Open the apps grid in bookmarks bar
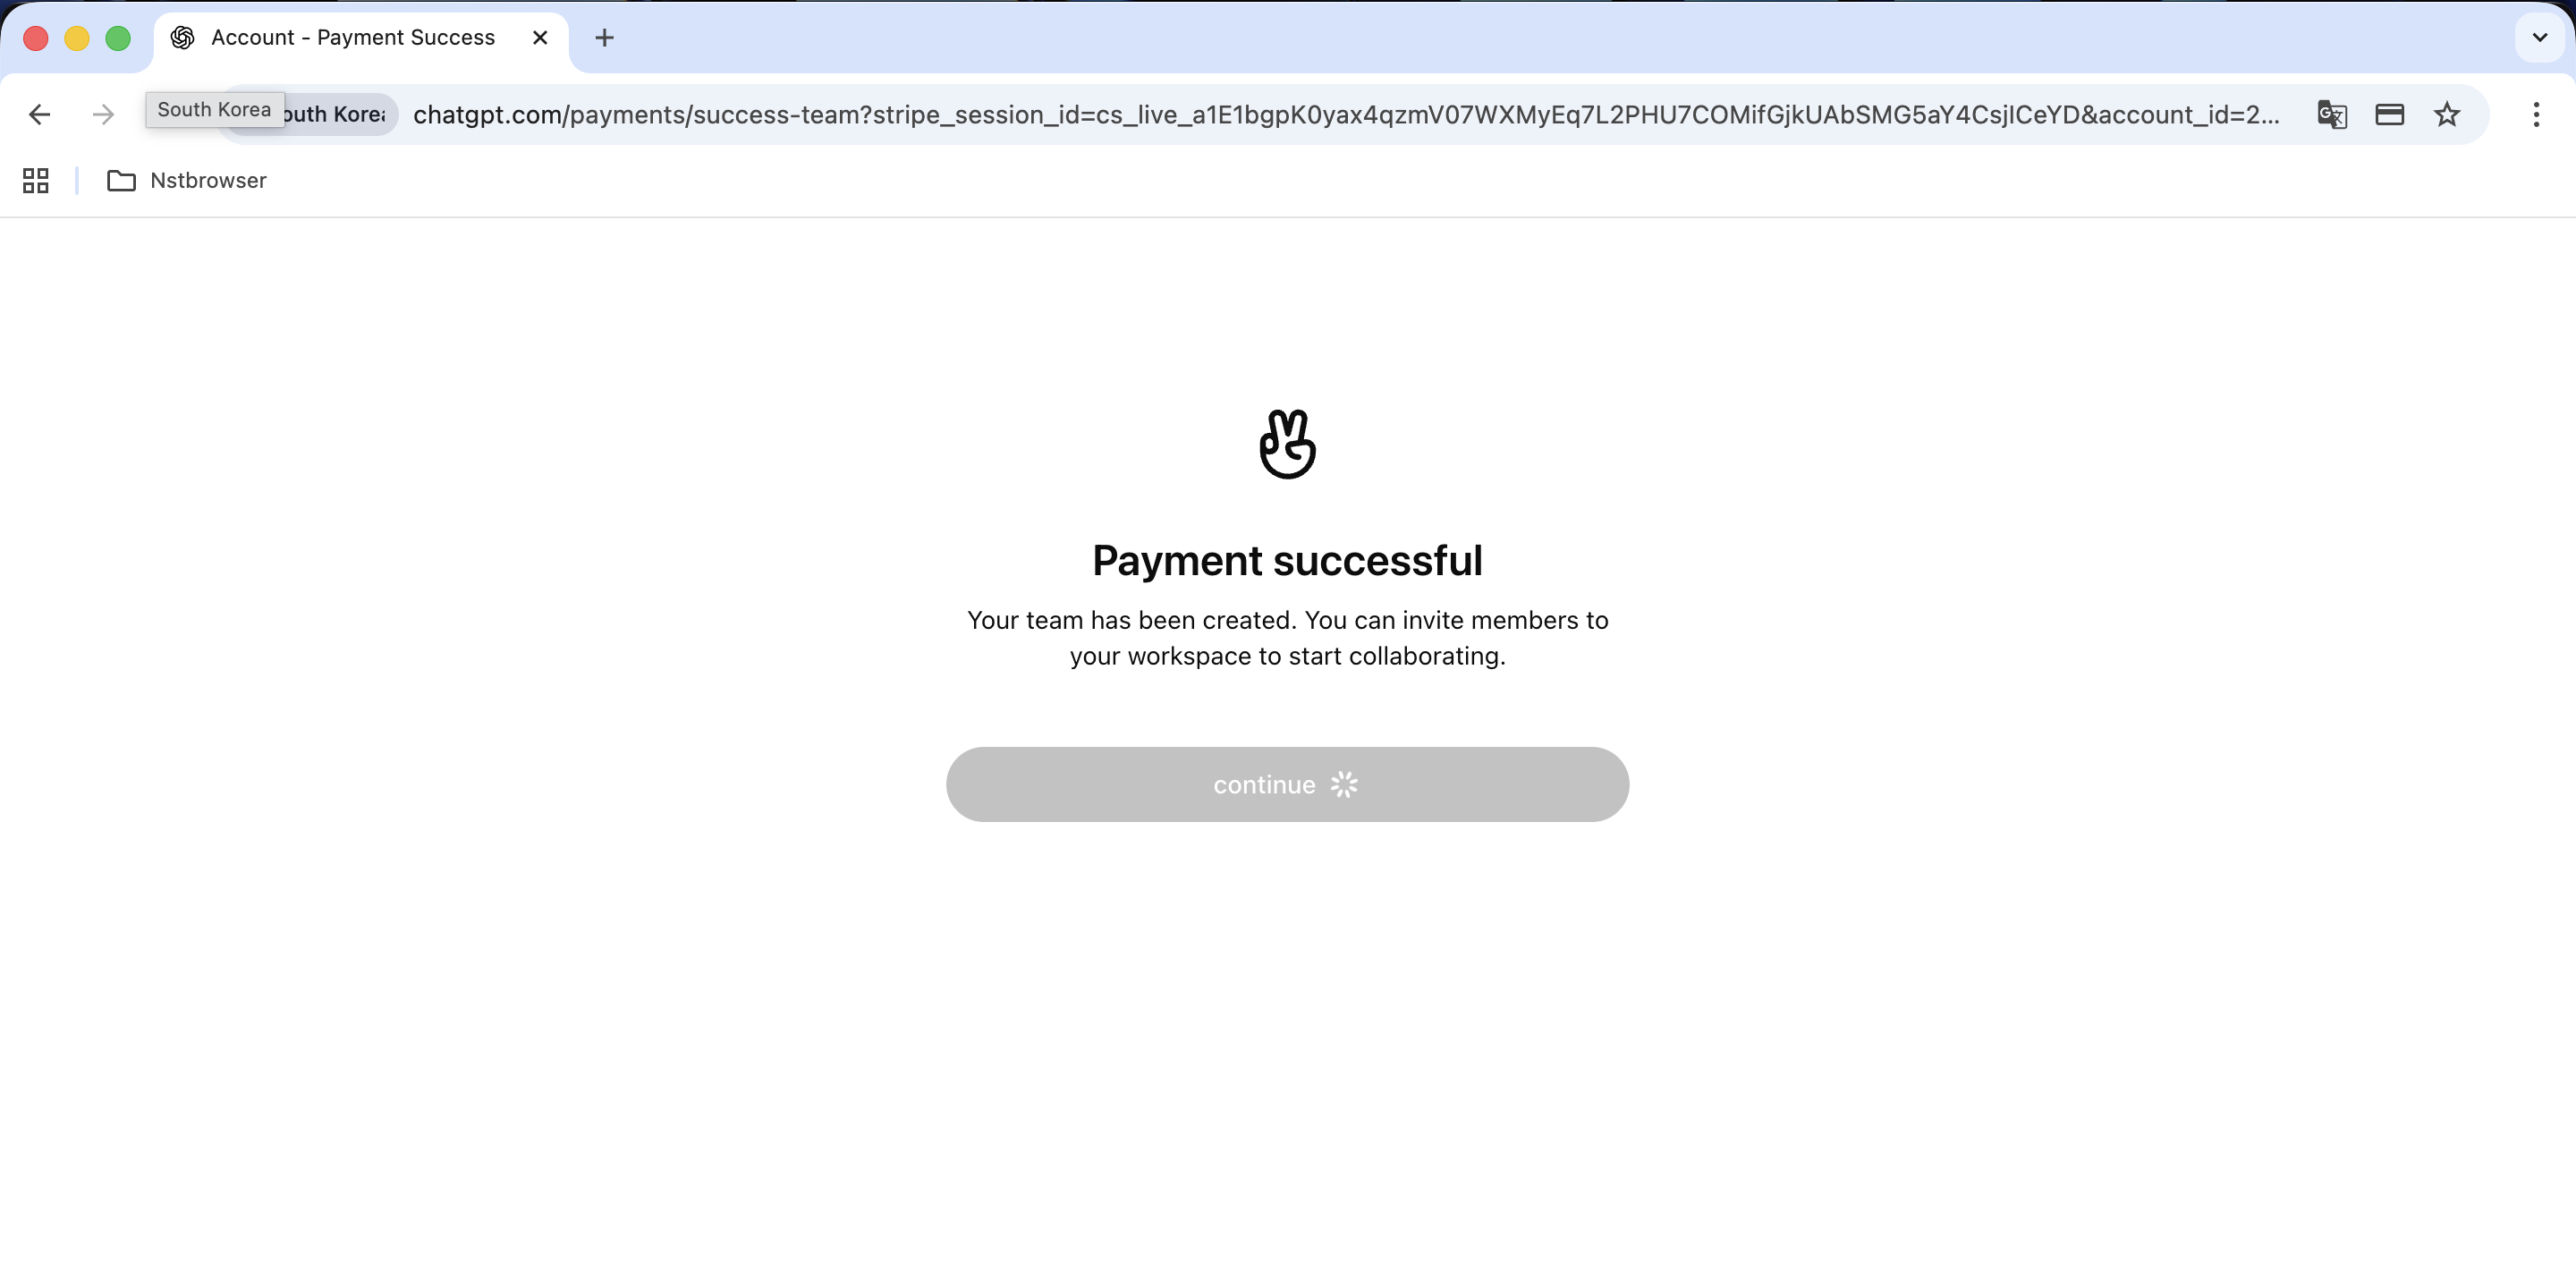 tap(36, 180)
